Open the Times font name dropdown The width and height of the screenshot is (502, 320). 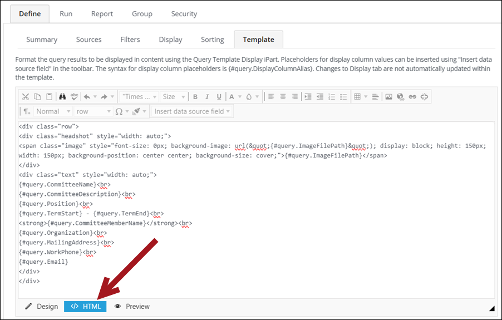click(x=139, y=97)
